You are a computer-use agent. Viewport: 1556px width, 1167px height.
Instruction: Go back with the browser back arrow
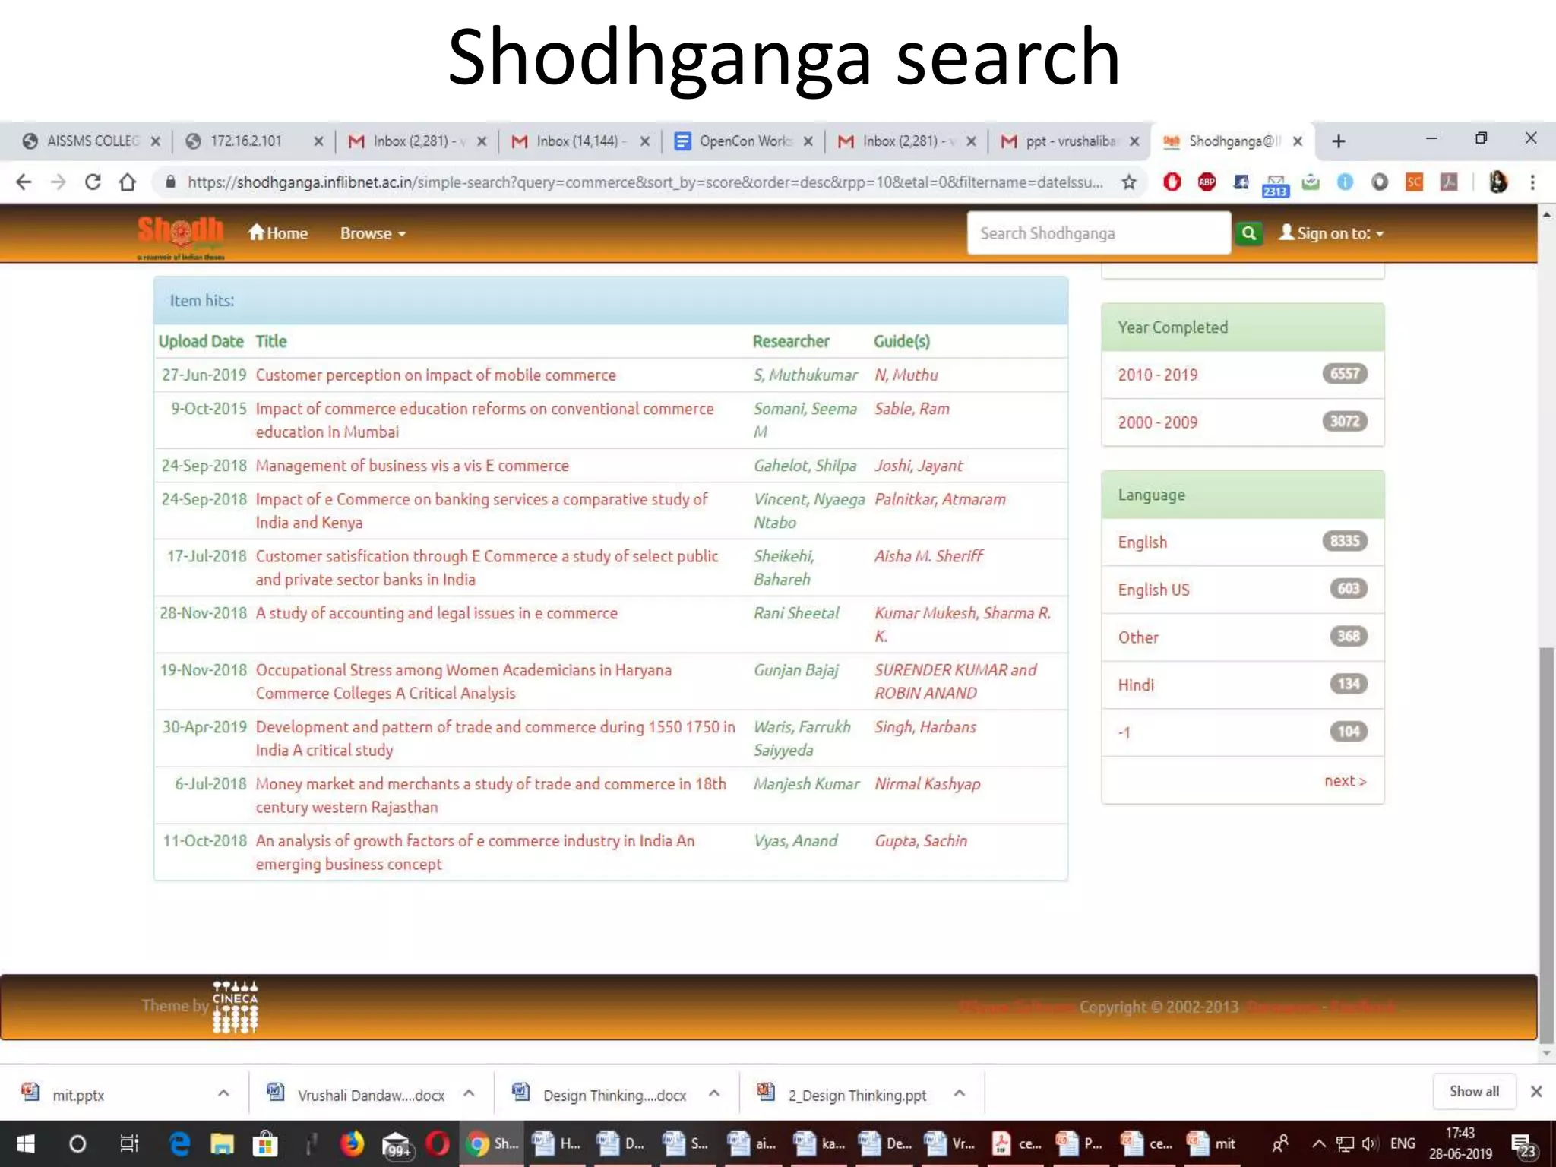tap(24, 182)
